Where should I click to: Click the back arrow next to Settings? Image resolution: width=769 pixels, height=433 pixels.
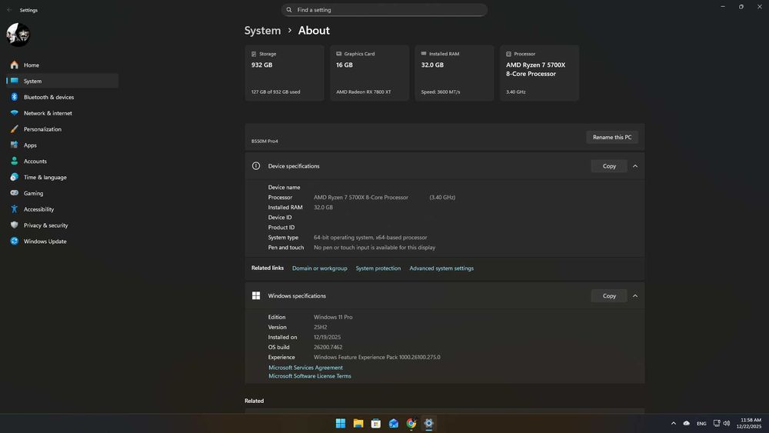[9, 10]
